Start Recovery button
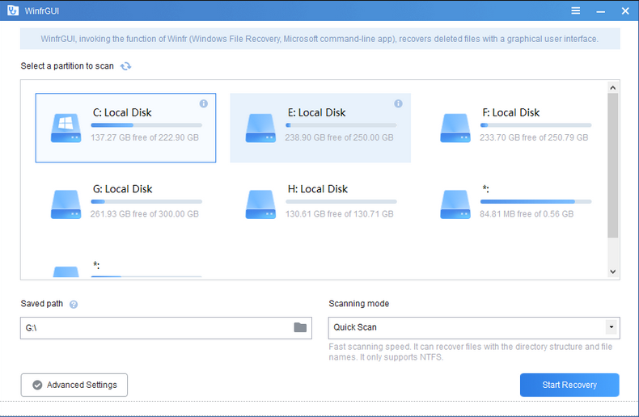Viewport: 639px width, 417px height. (569, 385)
